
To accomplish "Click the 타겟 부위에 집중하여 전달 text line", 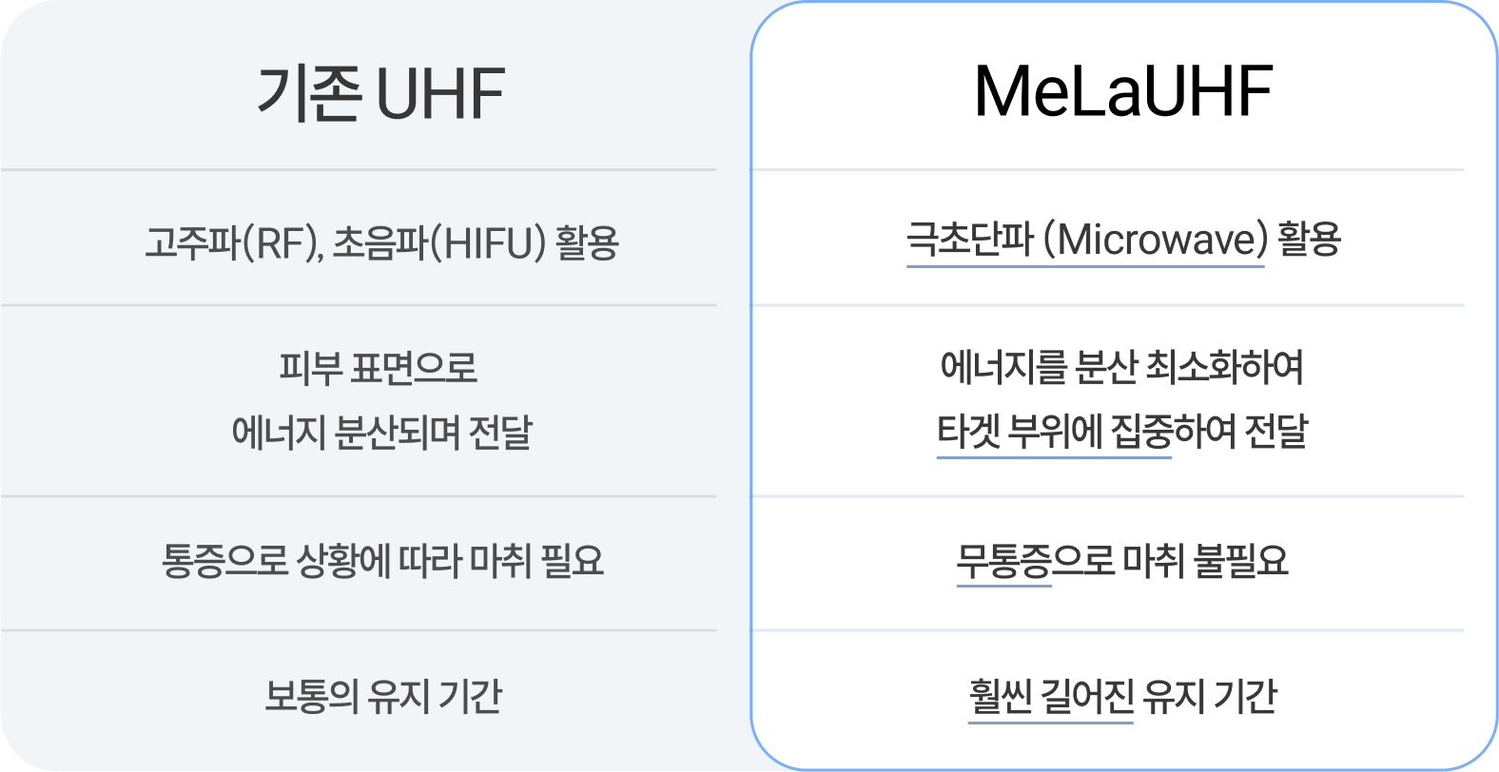I will pyautogui.click(x=1122, y=432).
